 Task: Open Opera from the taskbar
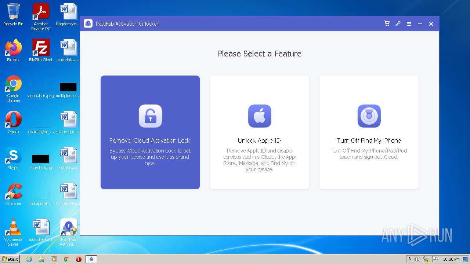(x=79, y=259)
